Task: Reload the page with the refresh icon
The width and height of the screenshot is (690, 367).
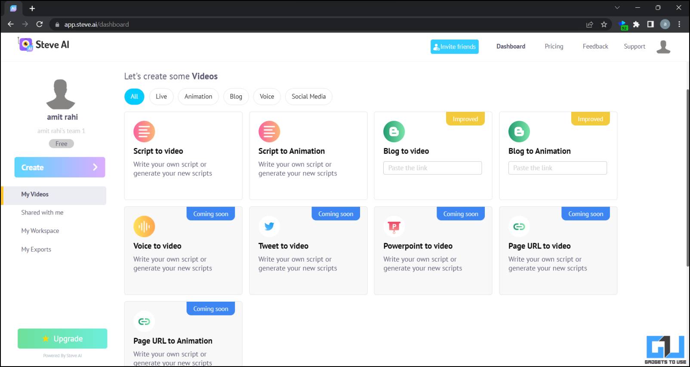Action: [x=40, y=24]
